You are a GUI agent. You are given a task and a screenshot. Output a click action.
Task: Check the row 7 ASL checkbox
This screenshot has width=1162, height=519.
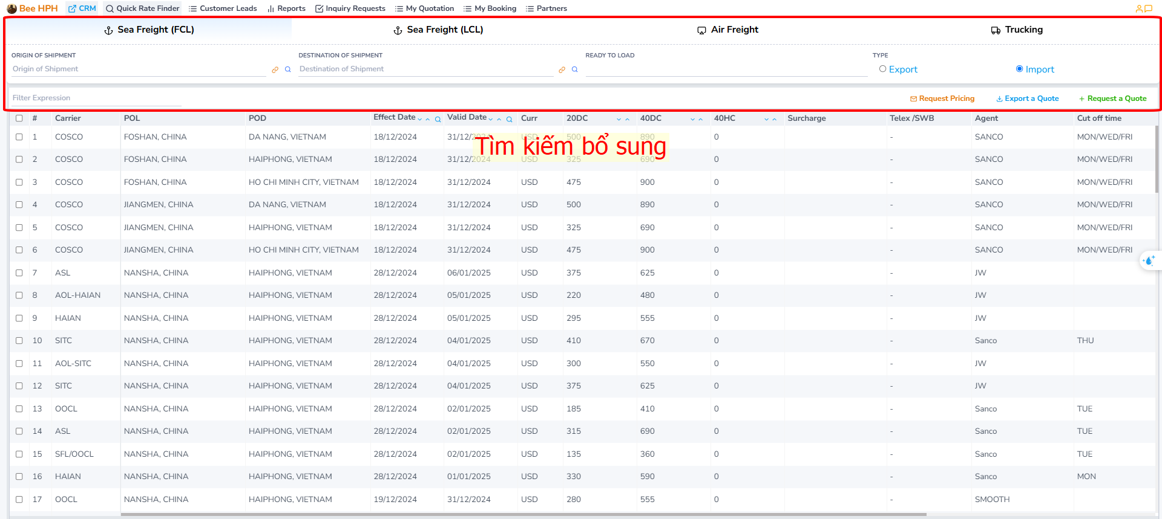tap(19, 273)
